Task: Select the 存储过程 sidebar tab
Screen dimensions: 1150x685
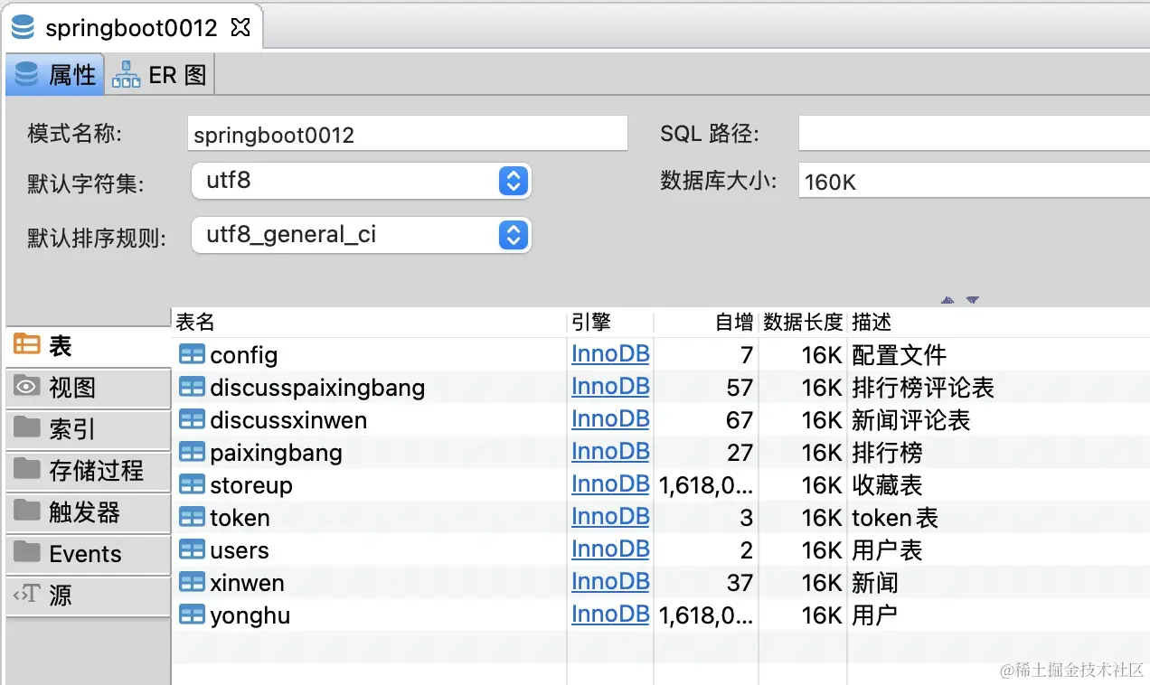Action: (x=88, y=471)
